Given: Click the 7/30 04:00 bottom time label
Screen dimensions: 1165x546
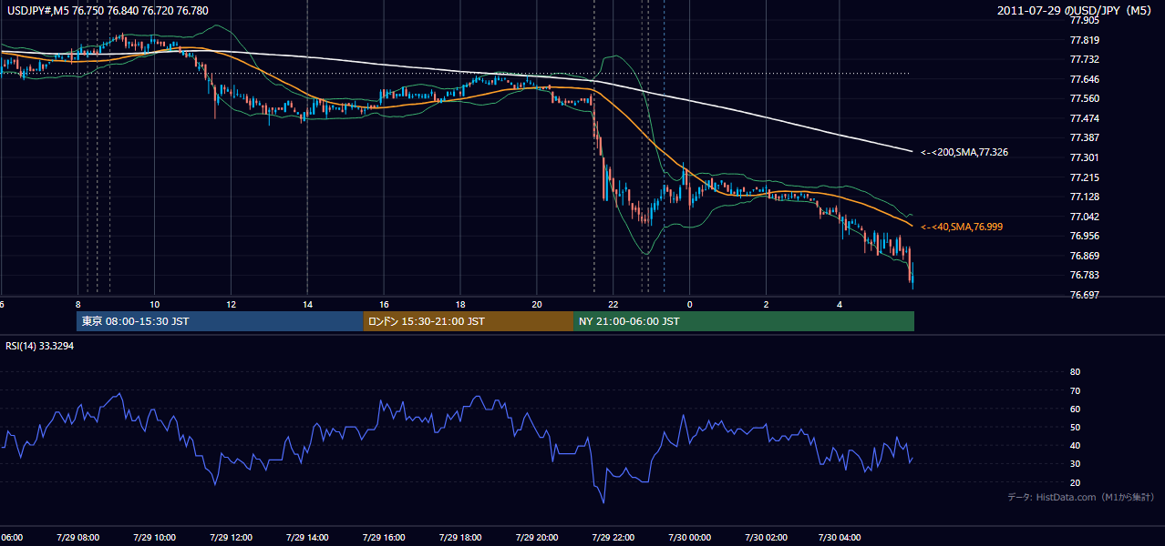Looking at the screenshot, I should coord(839,537).
